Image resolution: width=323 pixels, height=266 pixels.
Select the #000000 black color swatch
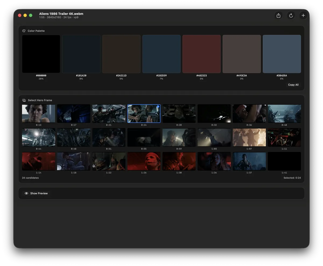[x=41, y=54]
